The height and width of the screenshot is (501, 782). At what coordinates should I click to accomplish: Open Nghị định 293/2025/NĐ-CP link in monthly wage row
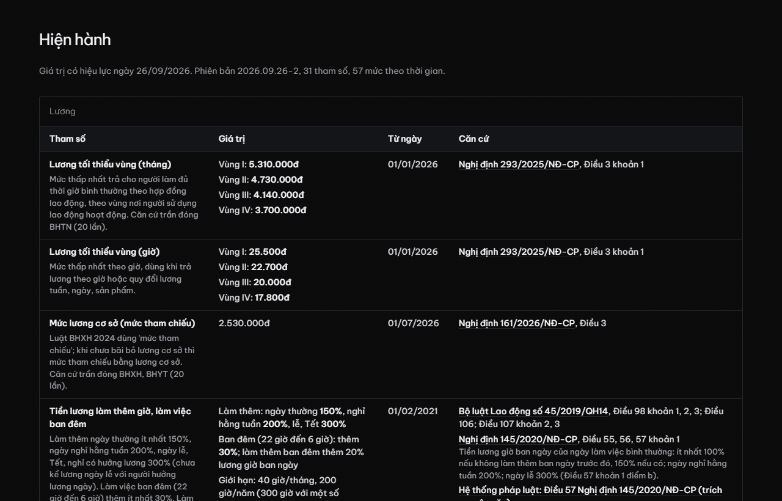[x=519, y=164]
